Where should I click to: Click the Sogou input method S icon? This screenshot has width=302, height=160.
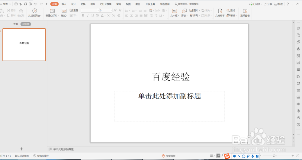pos(227,156)
